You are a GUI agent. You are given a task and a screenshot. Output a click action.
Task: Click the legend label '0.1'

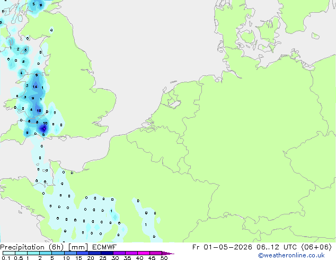(x=6, y=258)
